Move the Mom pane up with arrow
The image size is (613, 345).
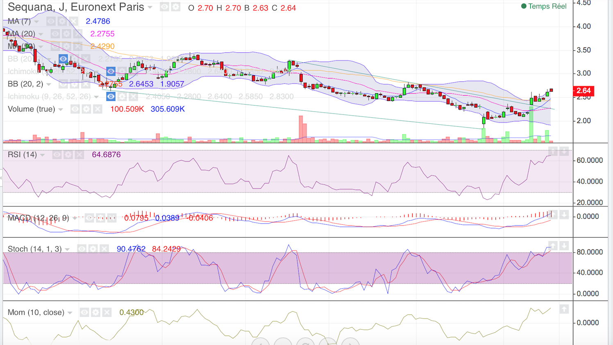(x=564, y=309)
